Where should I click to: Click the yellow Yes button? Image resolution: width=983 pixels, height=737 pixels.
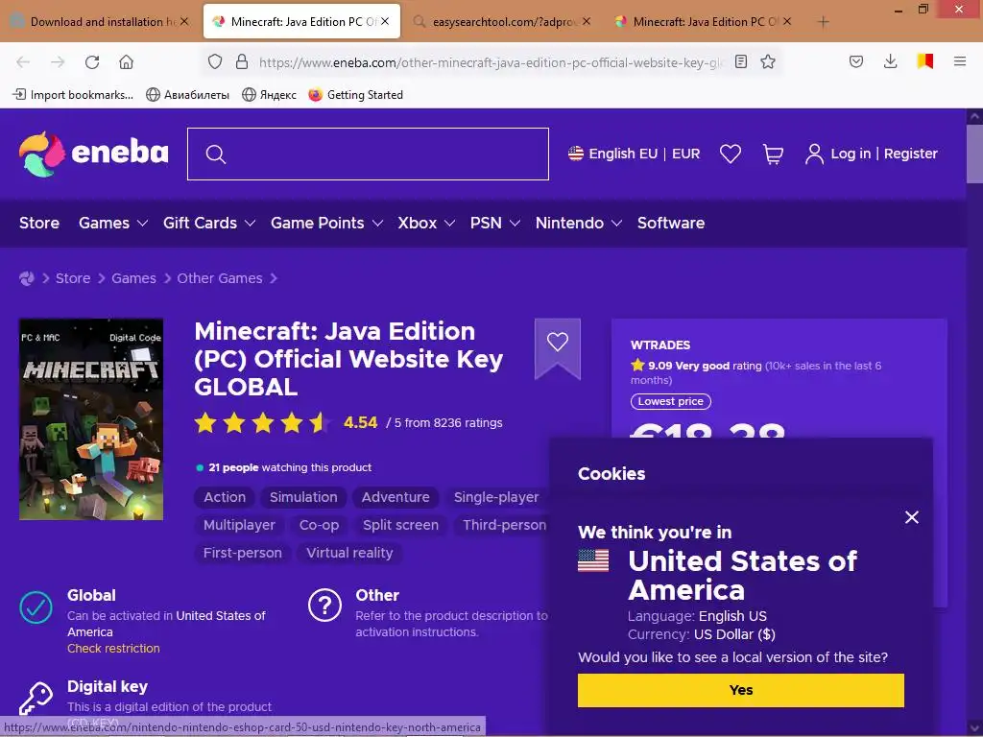(x=740, y=690)
